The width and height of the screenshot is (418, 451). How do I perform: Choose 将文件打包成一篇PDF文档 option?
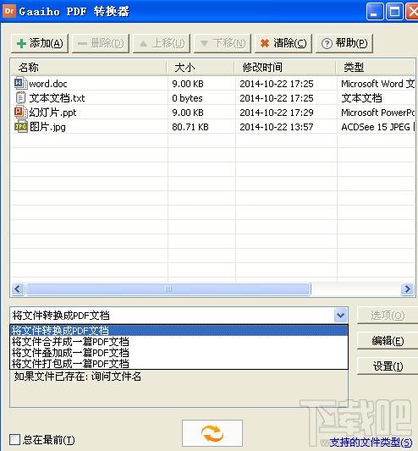pos(179,364)
